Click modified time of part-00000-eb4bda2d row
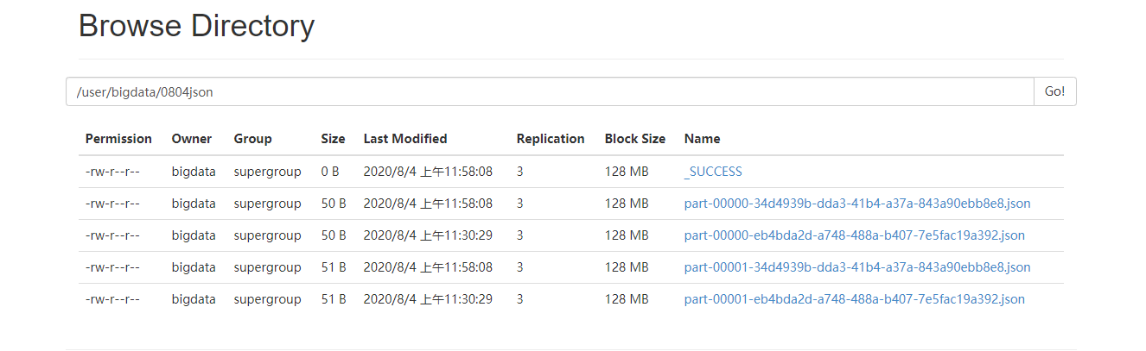Screen dimensions: 1146x351 point(428,235)
